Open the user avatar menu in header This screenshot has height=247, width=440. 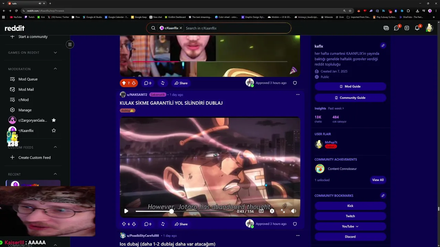pyautogui.click(x=429, y=28)
